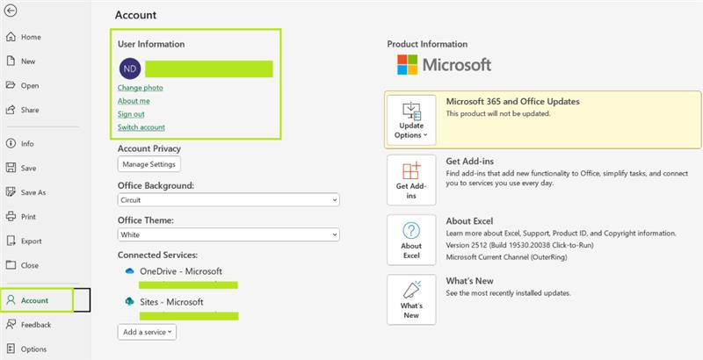Select Close in the sidebar

click(x=23, y=265)
